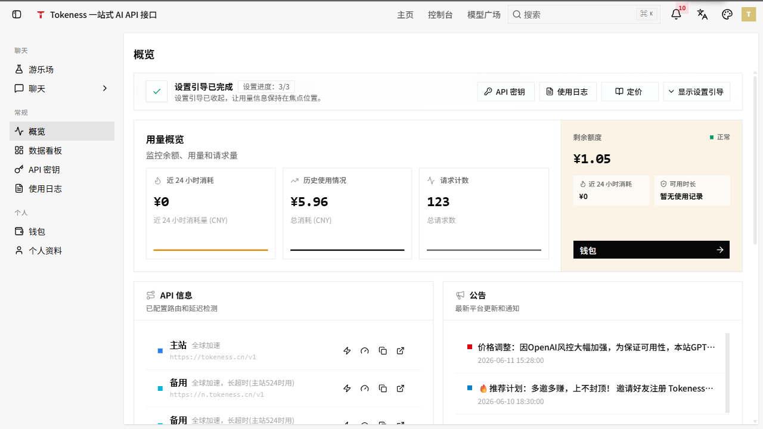
Task: Open the theme palette icon
Action: click(727, 14)
